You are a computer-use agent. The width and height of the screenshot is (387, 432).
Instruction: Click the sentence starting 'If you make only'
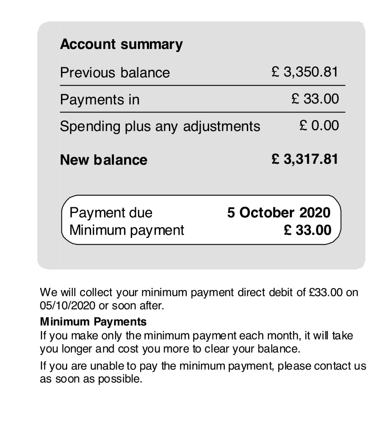pyautogui.click(x=197, y=337)
